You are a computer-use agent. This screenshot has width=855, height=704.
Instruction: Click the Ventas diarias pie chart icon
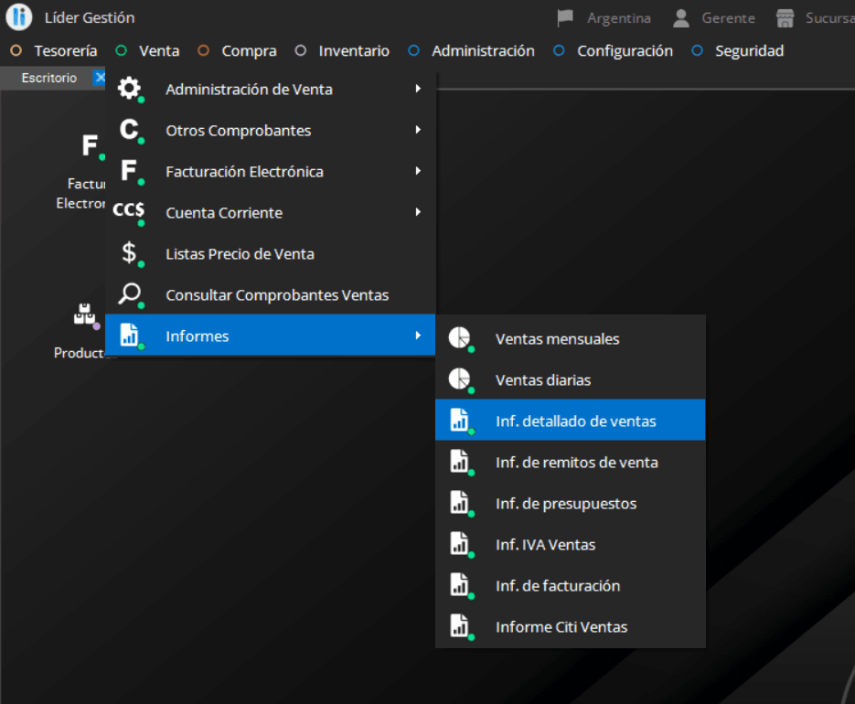[459, 379]
